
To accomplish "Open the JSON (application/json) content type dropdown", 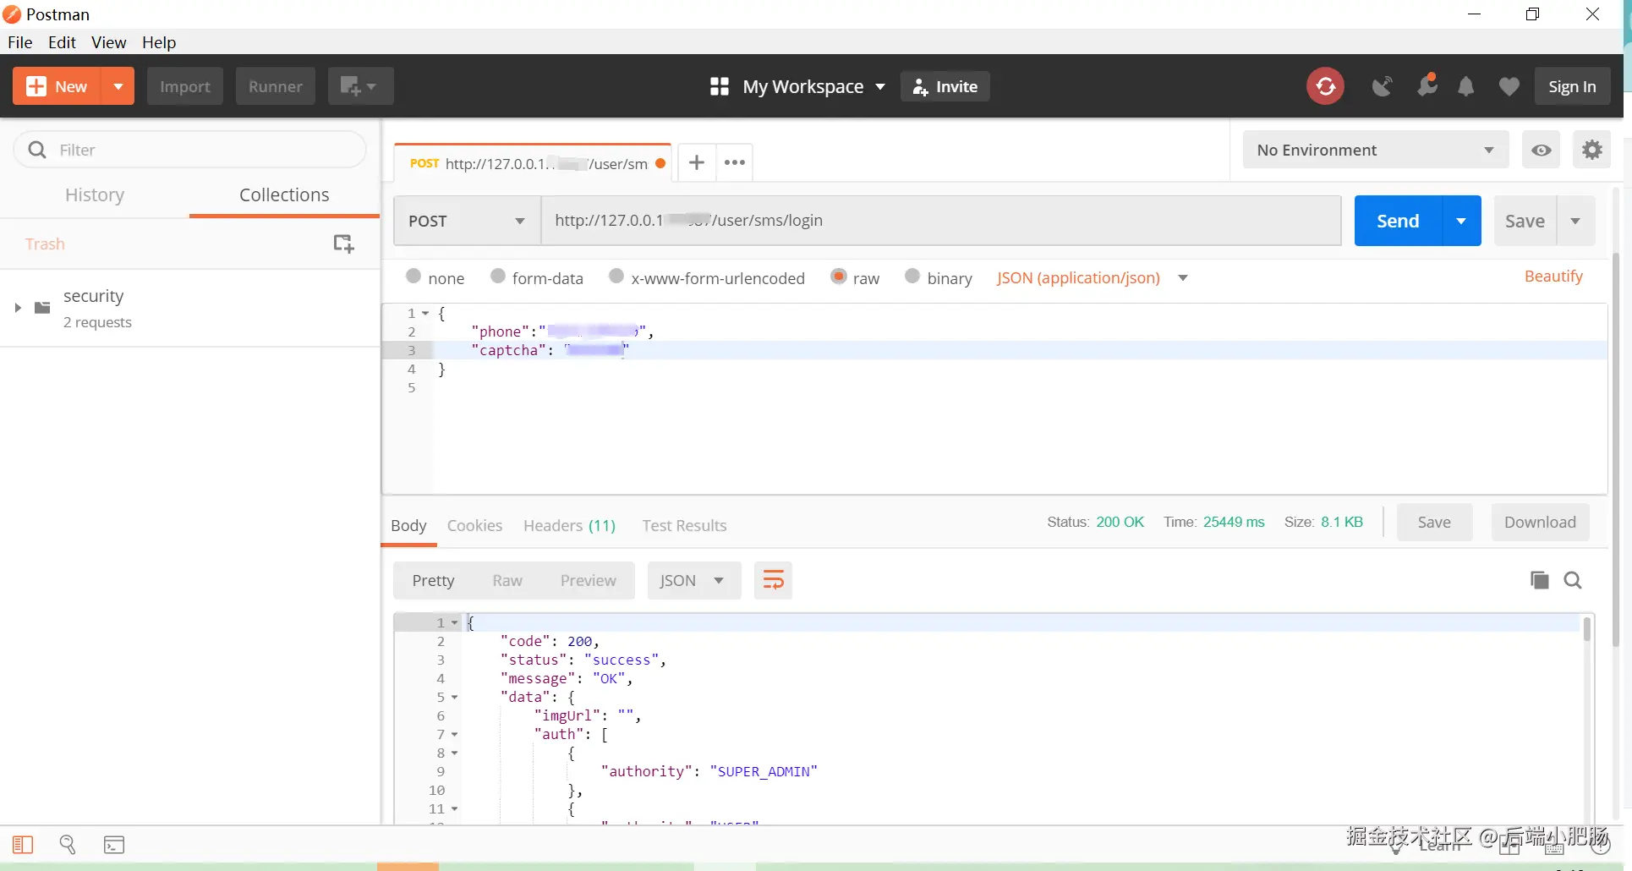I will [1093, 278].
